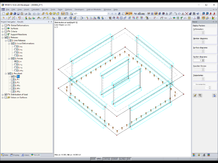Click the blue info icon in toolbar
Image resolution: width=218 pixels, height=163 pixels.
190,14
